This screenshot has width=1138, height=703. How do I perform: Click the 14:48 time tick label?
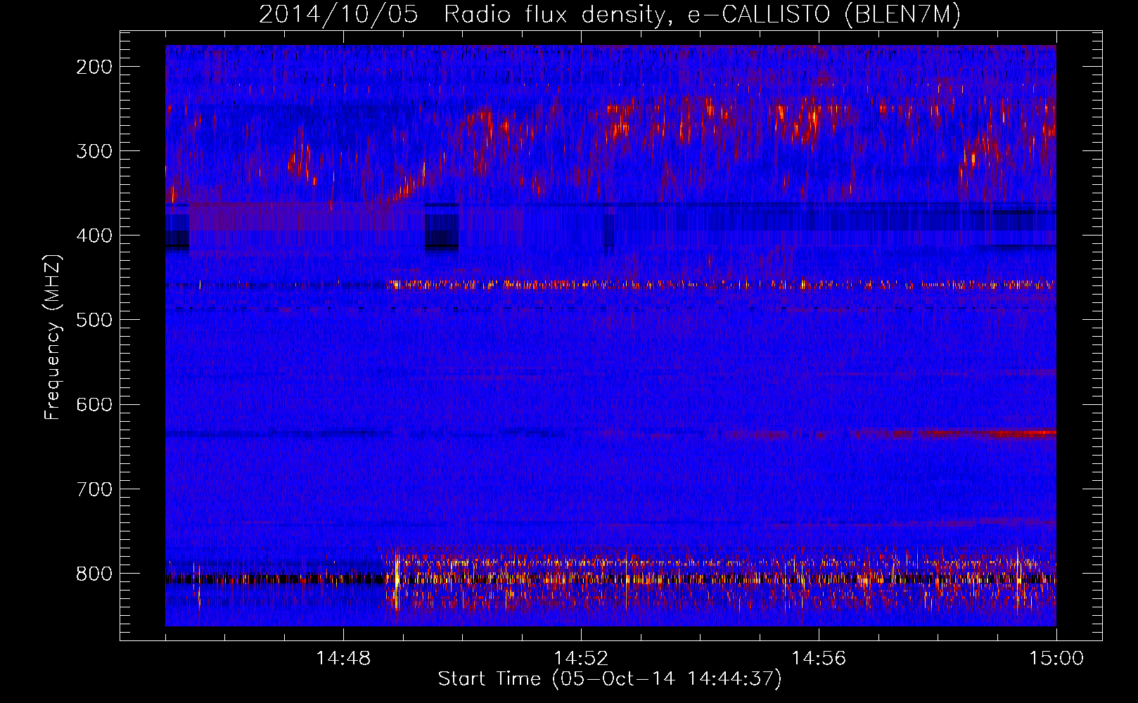[343, 659]
